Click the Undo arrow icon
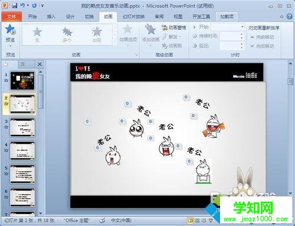The height and width of the screenshot is (226, 295). click(x=23, y=5)
